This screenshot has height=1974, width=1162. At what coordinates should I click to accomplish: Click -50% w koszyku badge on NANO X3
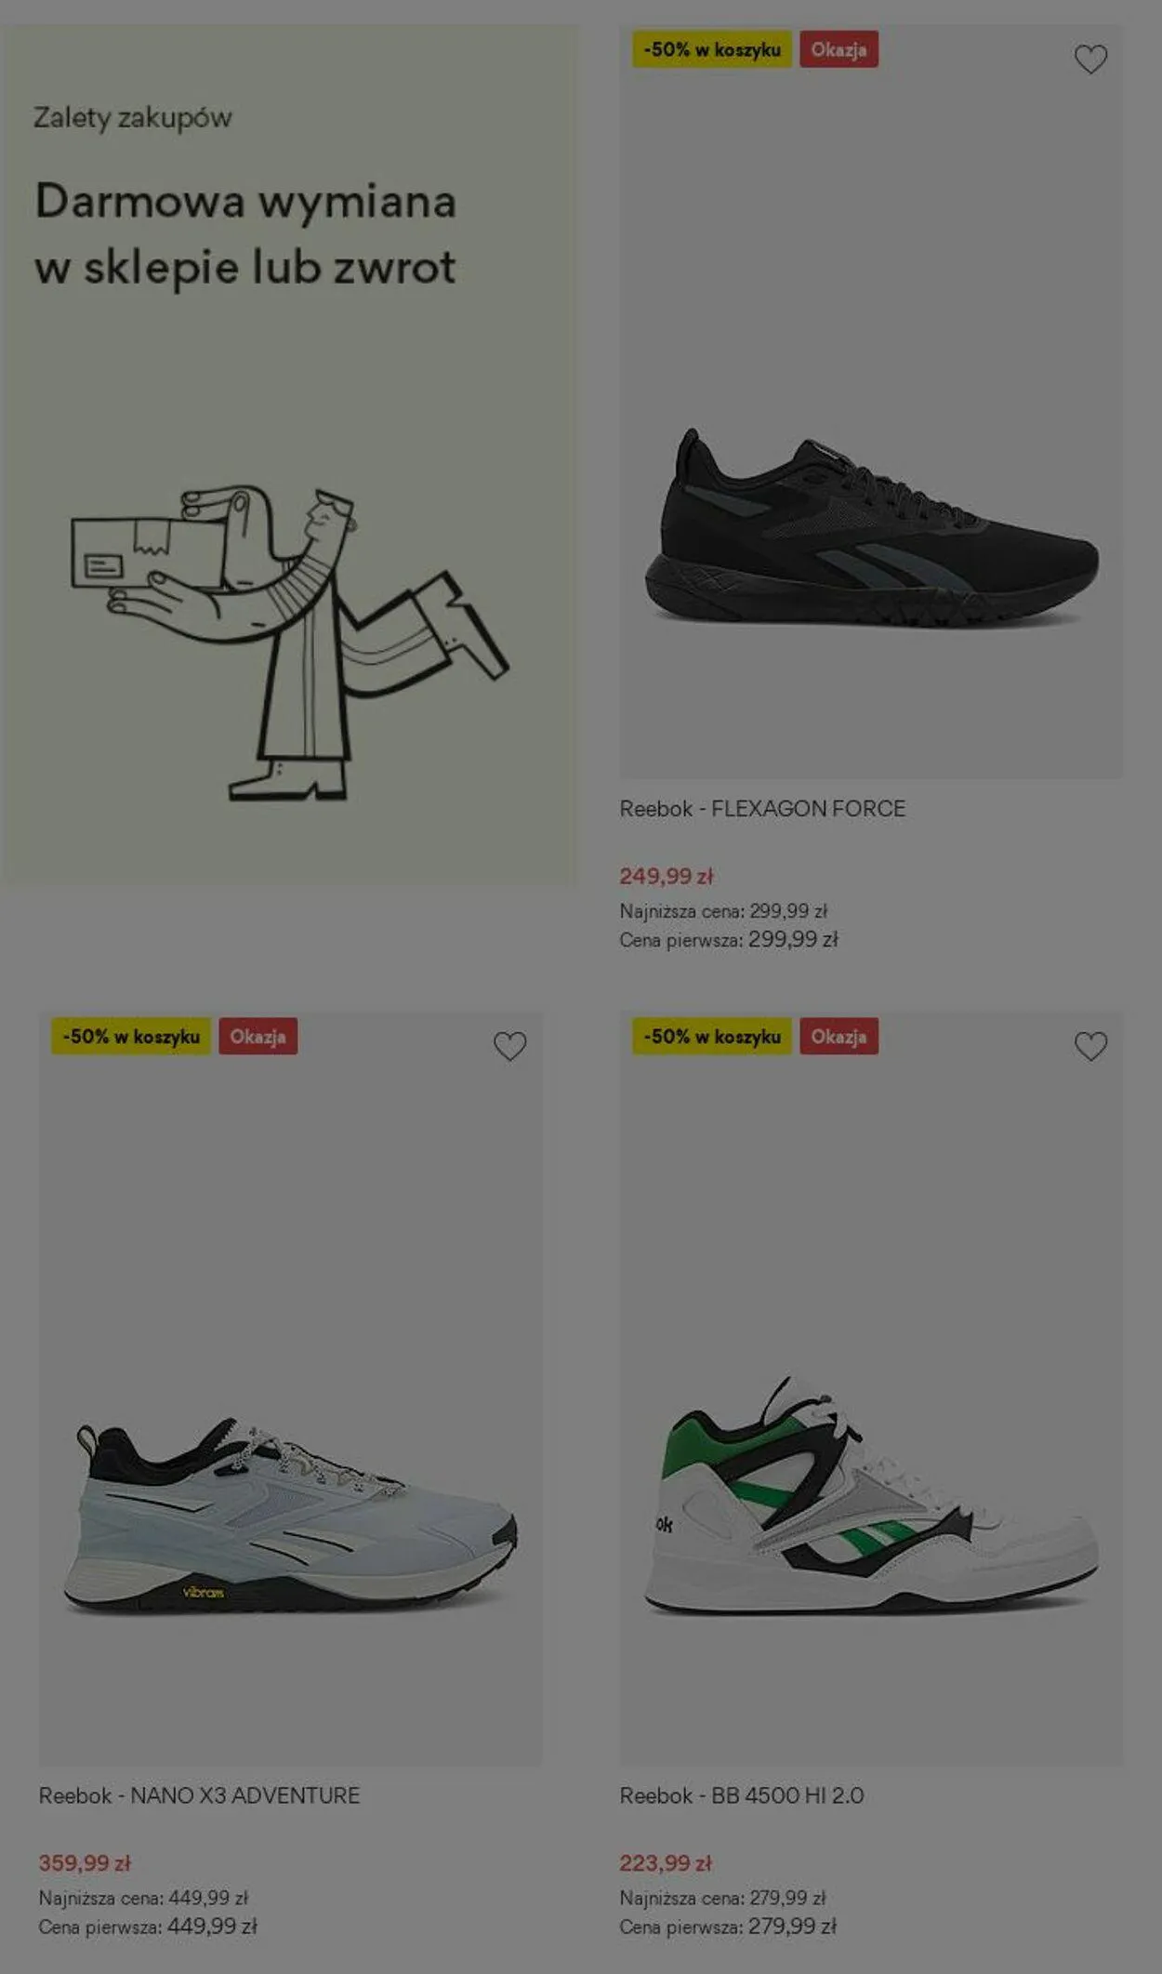point(131,1036)
